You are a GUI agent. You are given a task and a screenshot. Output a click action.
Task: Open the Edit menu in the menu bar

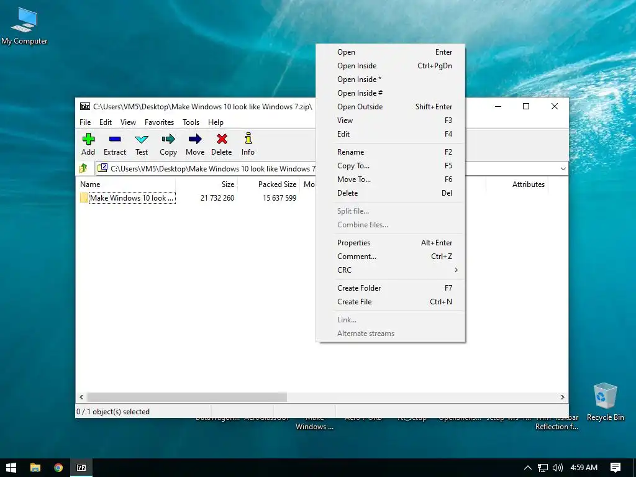click(106, 122)
